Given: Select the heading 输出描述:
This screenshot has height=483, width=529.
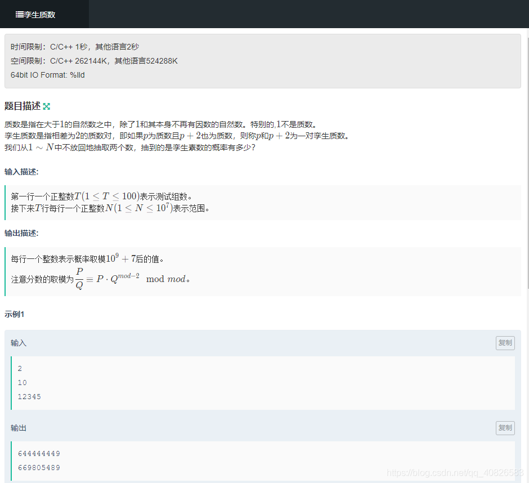Looking at the screenshot, I should tap(21, 233).
